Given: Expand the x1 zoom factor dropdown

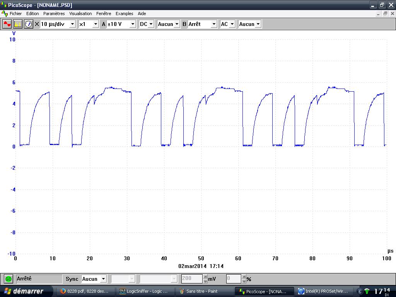Looking at the screenshot, I should pyautogui.click(x=96, y=24).
